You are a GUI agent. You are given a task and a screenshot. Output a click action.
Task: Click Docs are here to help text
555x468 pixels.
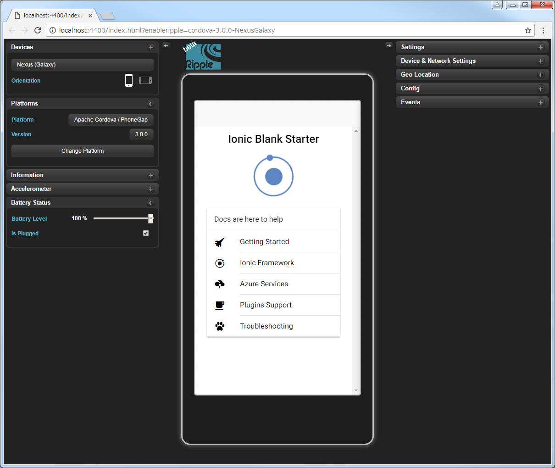pos(249,219)
